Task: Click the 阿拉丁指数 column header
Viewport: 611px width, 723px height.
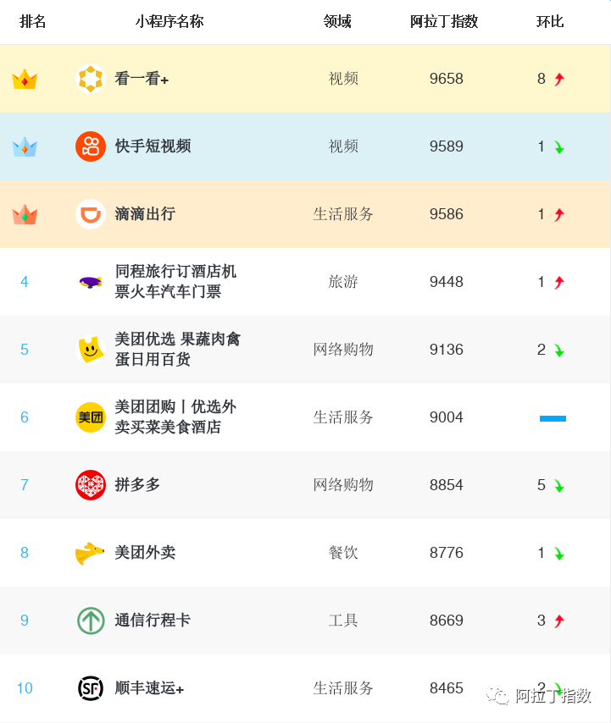Action: pyautogui.click(x=444, y=21)
